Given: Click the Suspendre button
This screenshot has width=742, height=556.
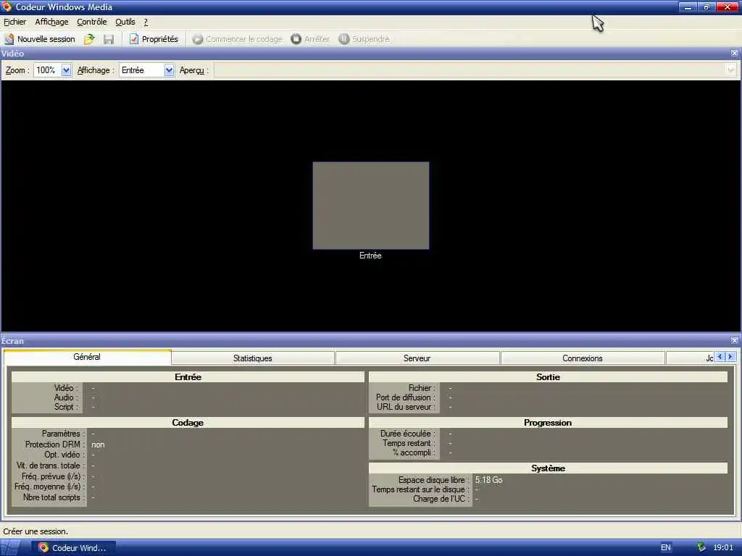Looking at the screenshot, I should pos(364,39).
